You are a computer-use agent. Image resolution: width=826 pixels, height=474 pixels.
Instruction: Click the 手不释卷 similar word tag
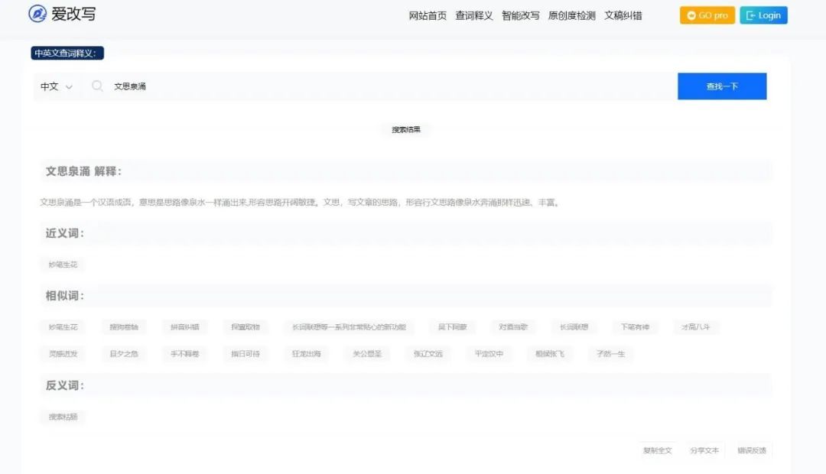coord(184,354)
